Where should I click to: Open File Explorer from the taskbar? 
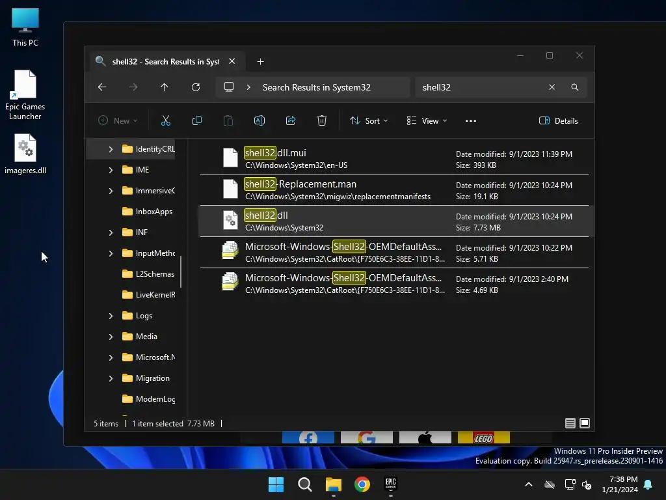pyautogui.click(x=334, y=484)
